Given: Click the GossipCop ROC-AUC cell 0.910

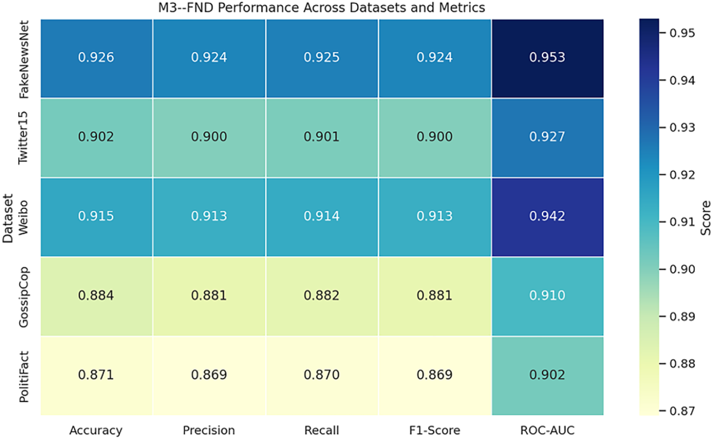Looking at the screenshot, I should click(x=546, y=296).
